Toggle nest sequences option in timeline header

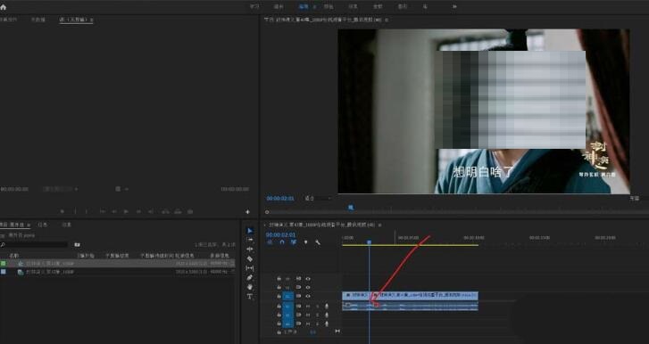(270, 242)
